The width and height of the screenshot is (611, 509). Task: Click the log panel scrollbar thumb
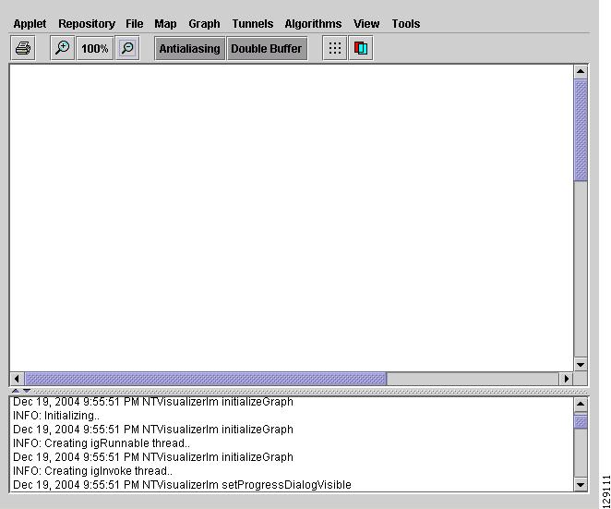point(581,421)
